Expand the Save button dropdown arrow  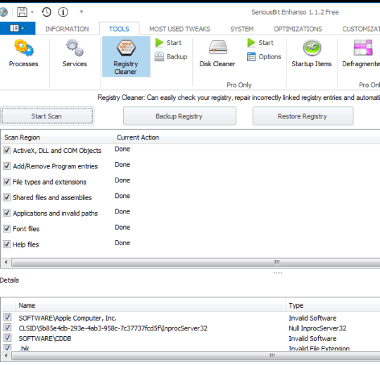[32, 12]
